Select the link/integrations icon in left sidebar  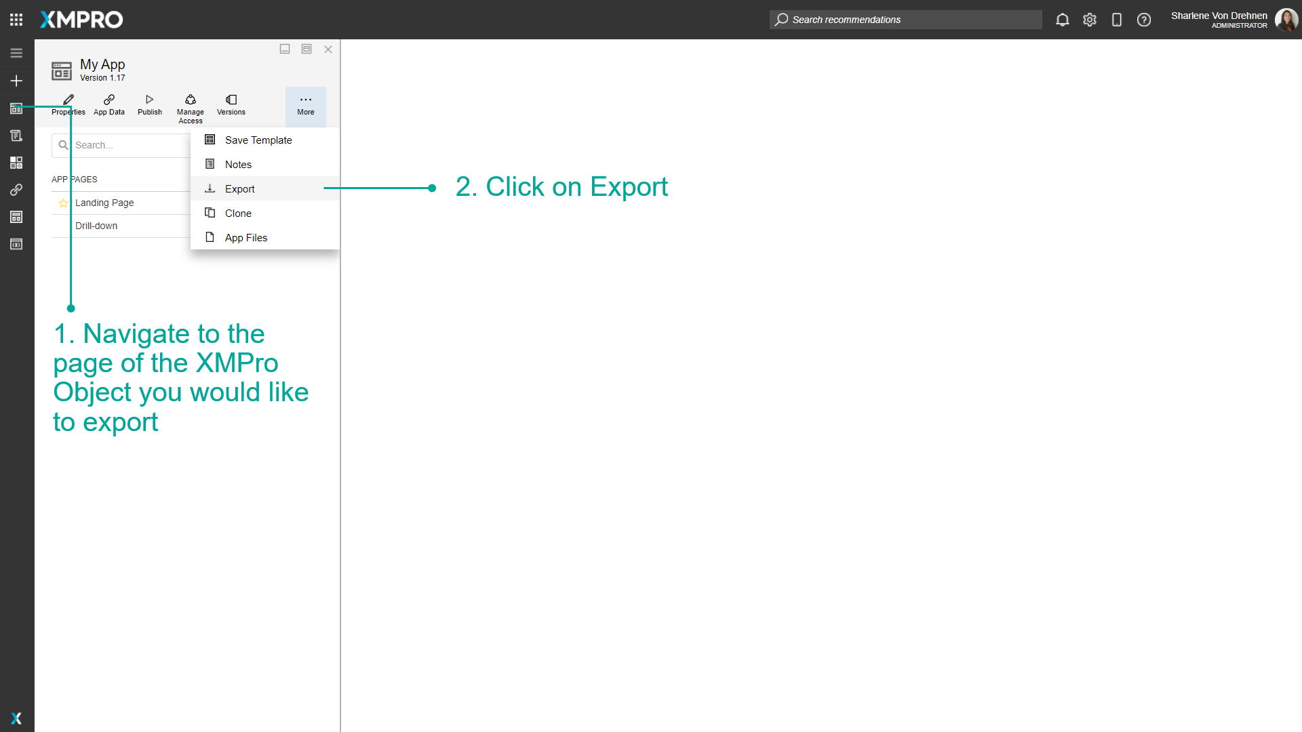point(16,190)
